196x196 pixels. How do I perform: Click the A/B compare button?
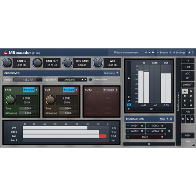click(x=188, y=112)
